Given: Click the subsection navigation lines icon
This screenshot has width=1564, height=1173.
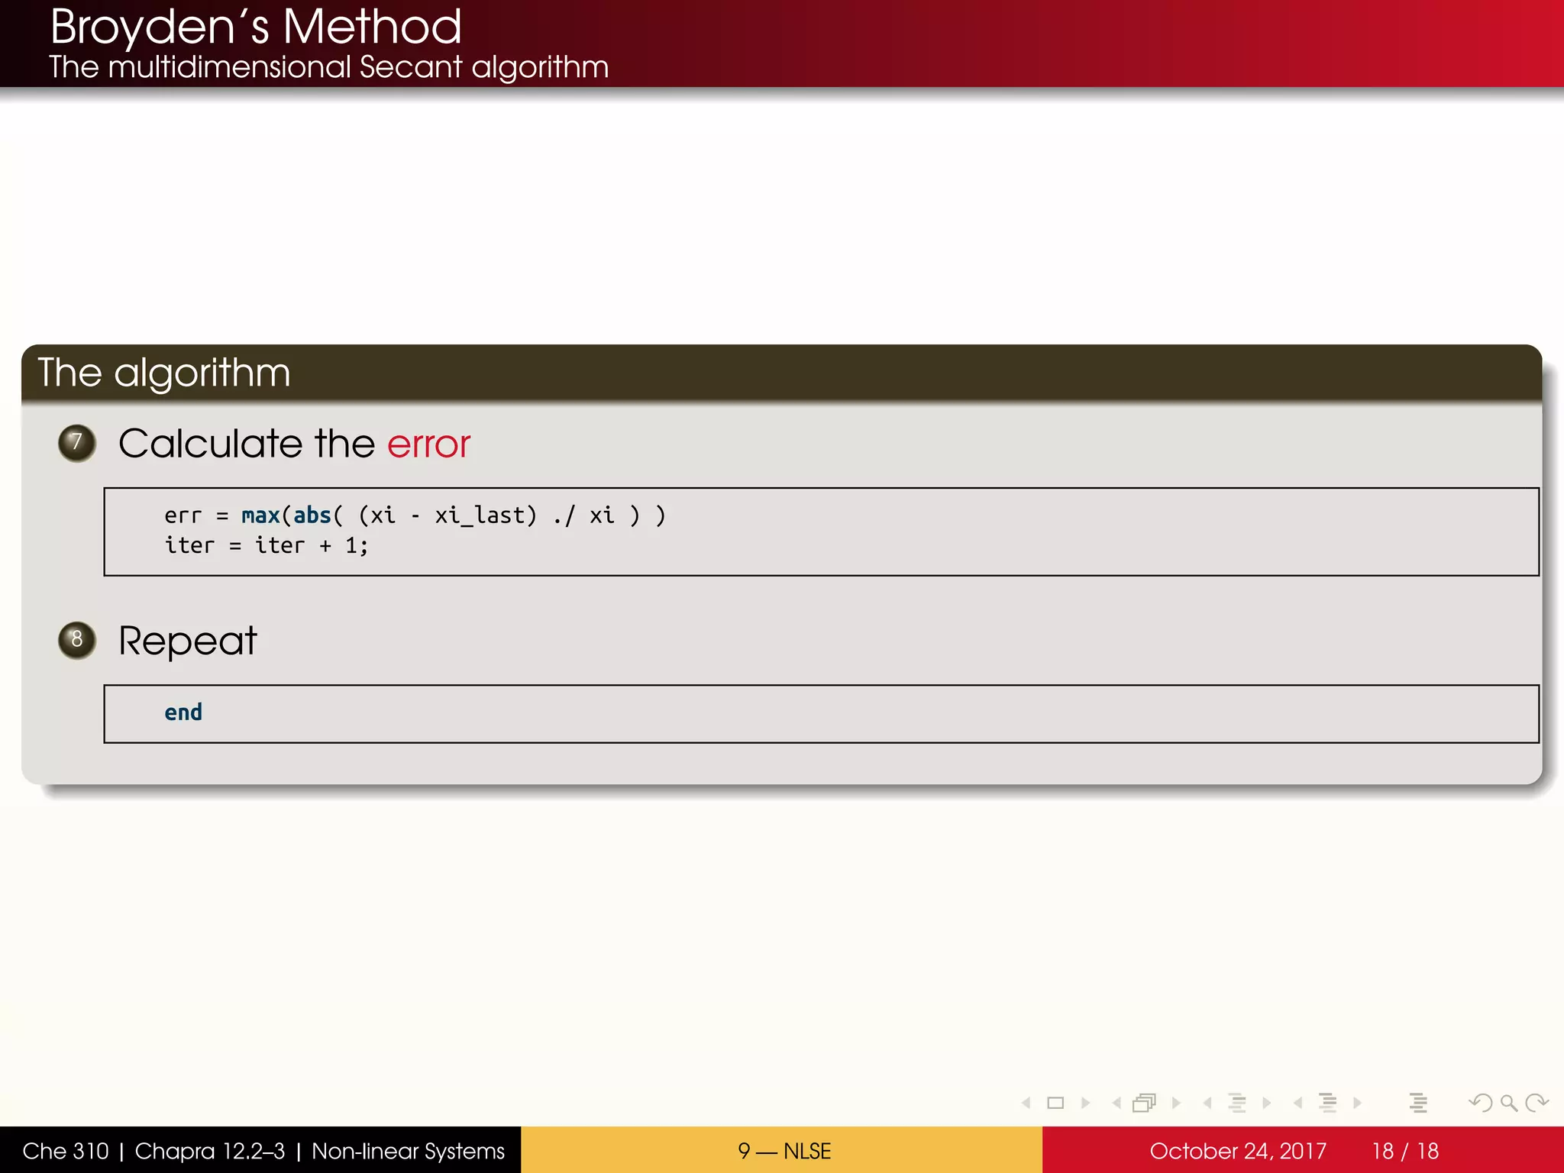Looking at the screenshot, I should (1237, 1103).
